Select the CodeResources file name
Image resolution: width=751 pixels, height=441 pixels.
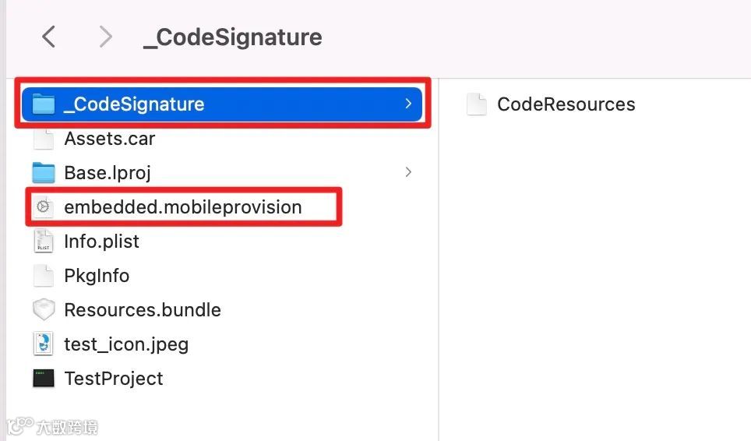(x=566, y=104)
